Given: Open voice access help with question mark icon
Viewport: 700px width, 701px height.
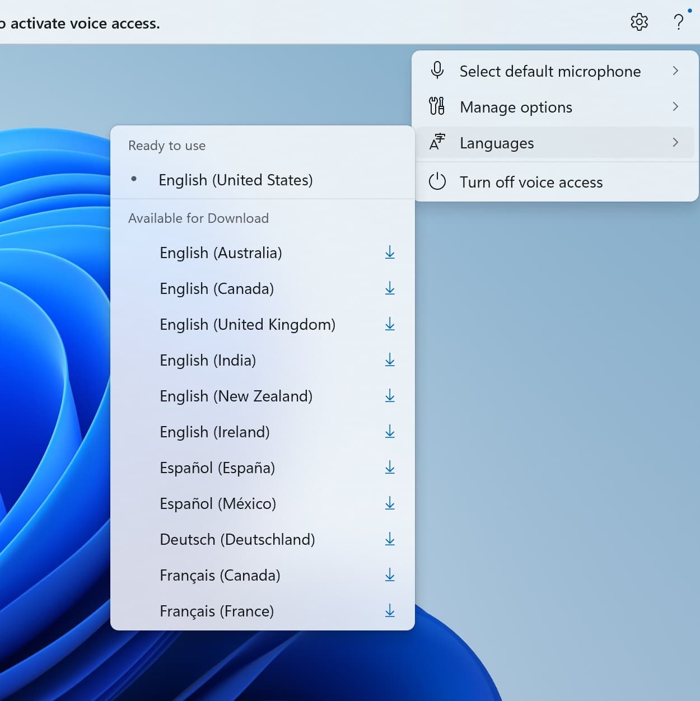Looking at the screenshot, I should [679, 22].
